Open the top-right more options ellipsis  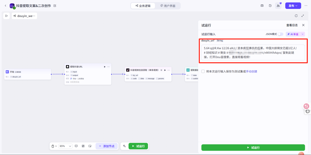tap(306, 6)
